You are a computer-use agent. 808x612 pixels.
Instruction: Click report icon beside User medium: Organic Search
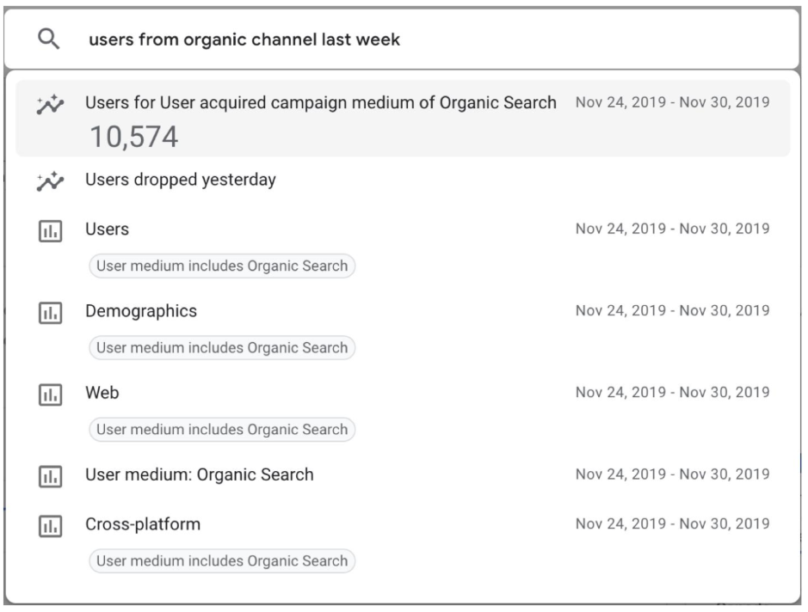tap(50, 475)
